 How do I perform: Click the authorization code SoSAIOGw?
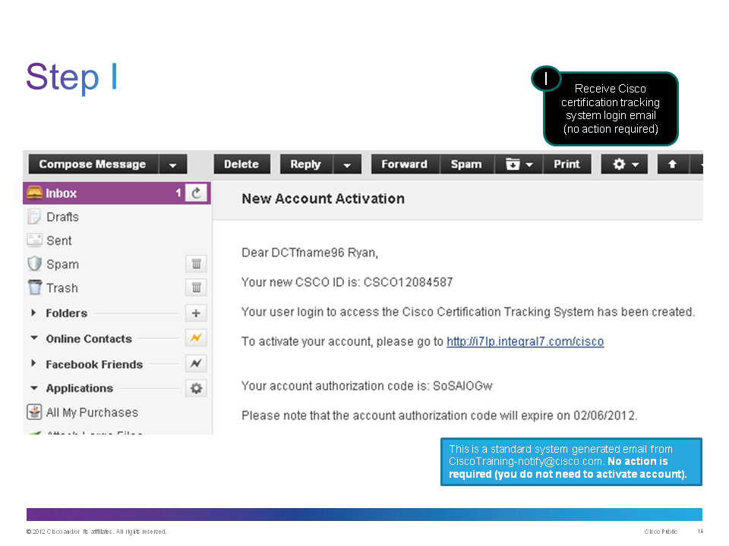pos(462,386)
